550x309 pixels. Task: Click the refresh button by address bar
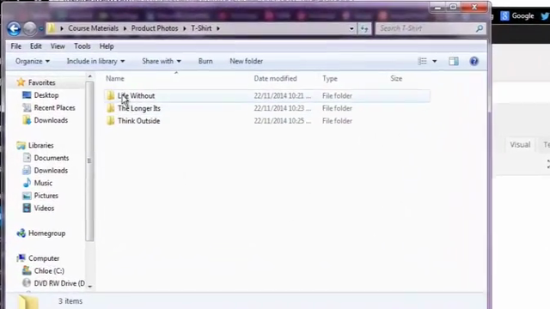364,28
